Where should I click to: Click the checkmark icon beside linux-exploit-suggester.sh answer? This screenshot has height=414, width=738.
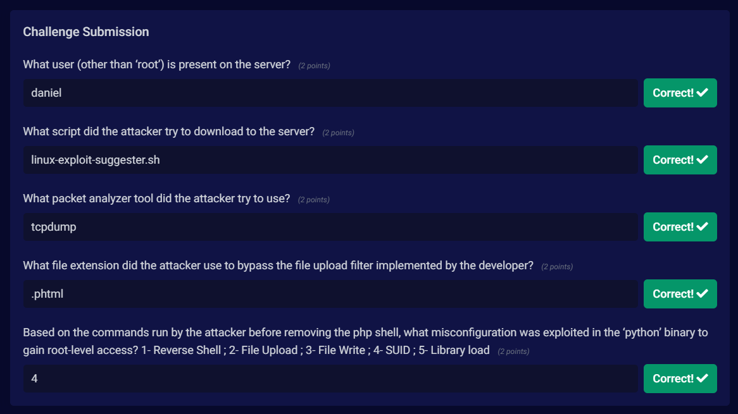(x=702, y=160)
